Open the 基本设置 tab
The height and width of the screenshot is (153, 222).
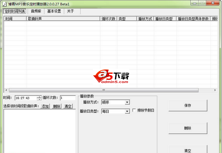click(54, 11)
